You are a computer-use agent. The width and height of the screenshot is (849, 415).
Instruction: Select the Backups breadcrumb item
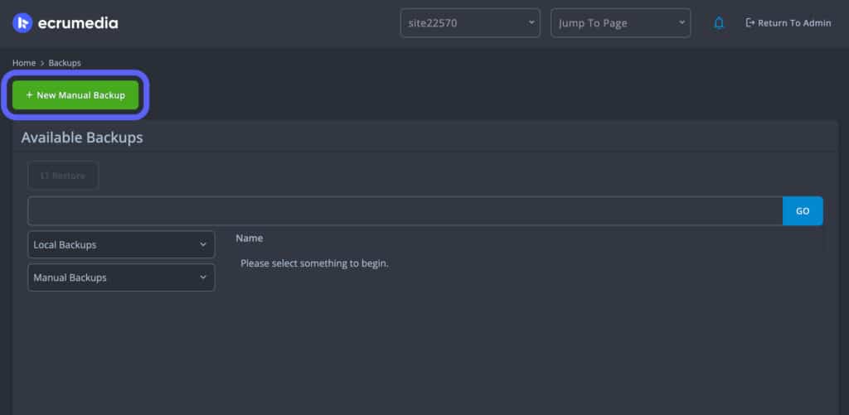(65, 63)
